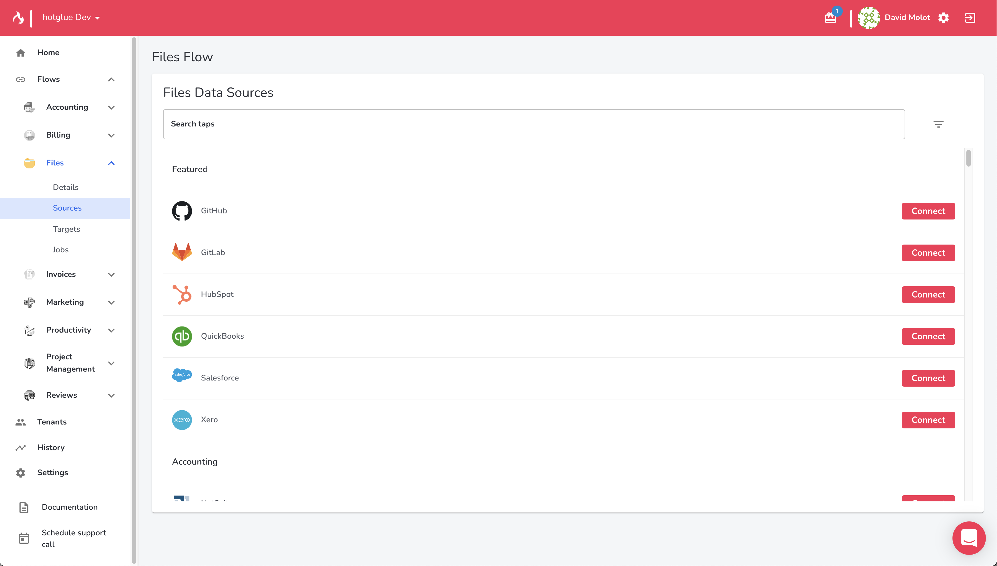
Task: Connect the Xero source
Action: 928,420
